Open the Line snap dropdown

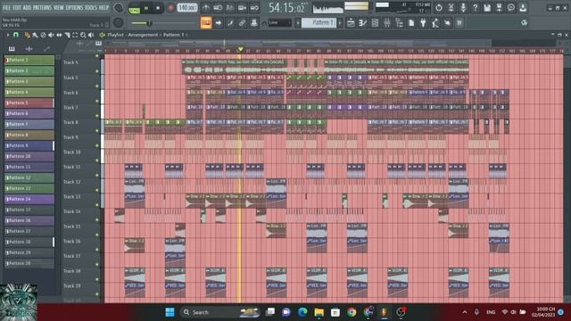point(279,23)
